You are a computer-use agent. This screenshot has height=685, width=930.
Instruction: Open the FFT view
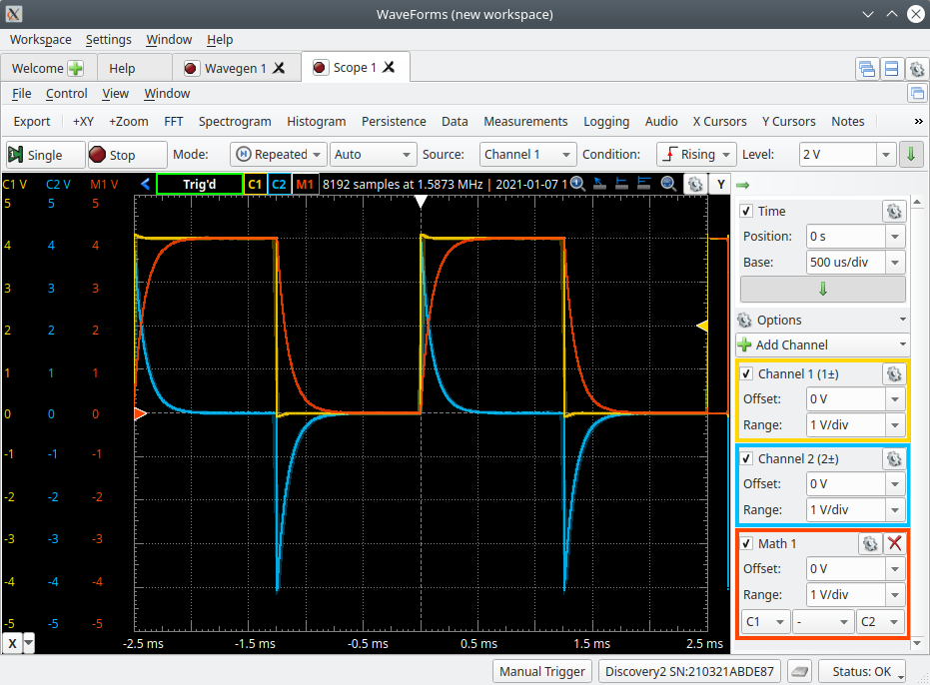point(173,121)
